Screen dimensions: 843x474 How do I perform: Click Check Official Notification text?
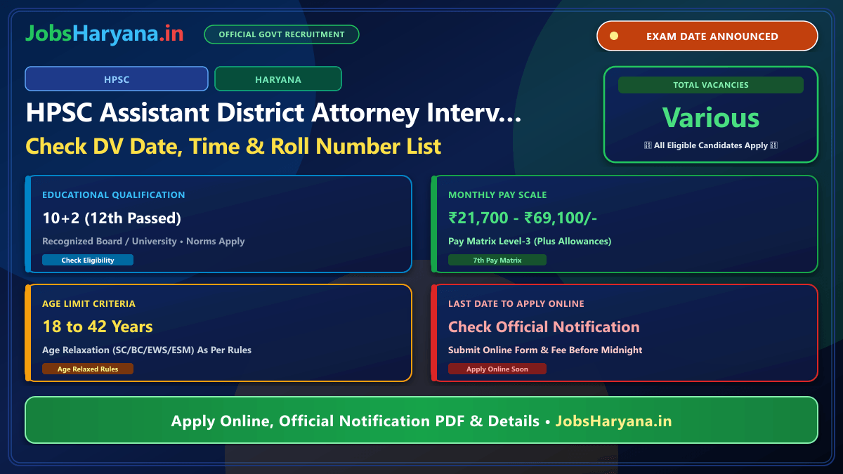pyautogui.click(x=544, y=327)
